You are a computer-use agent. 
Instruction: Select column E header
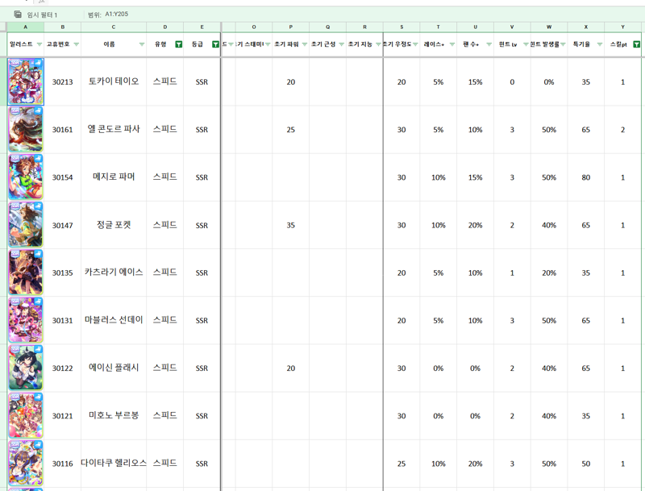click(x=202, y=27)
